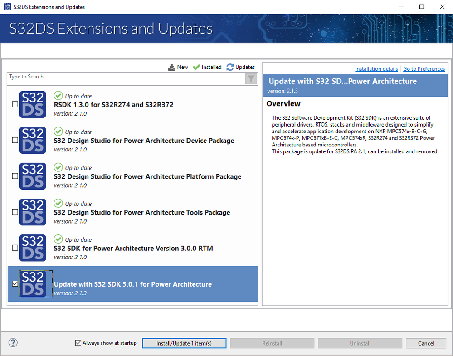Select S32 SDK Version 3.0.0 RTM title
This screenshot has height=356, width=453.
[133, 248]
